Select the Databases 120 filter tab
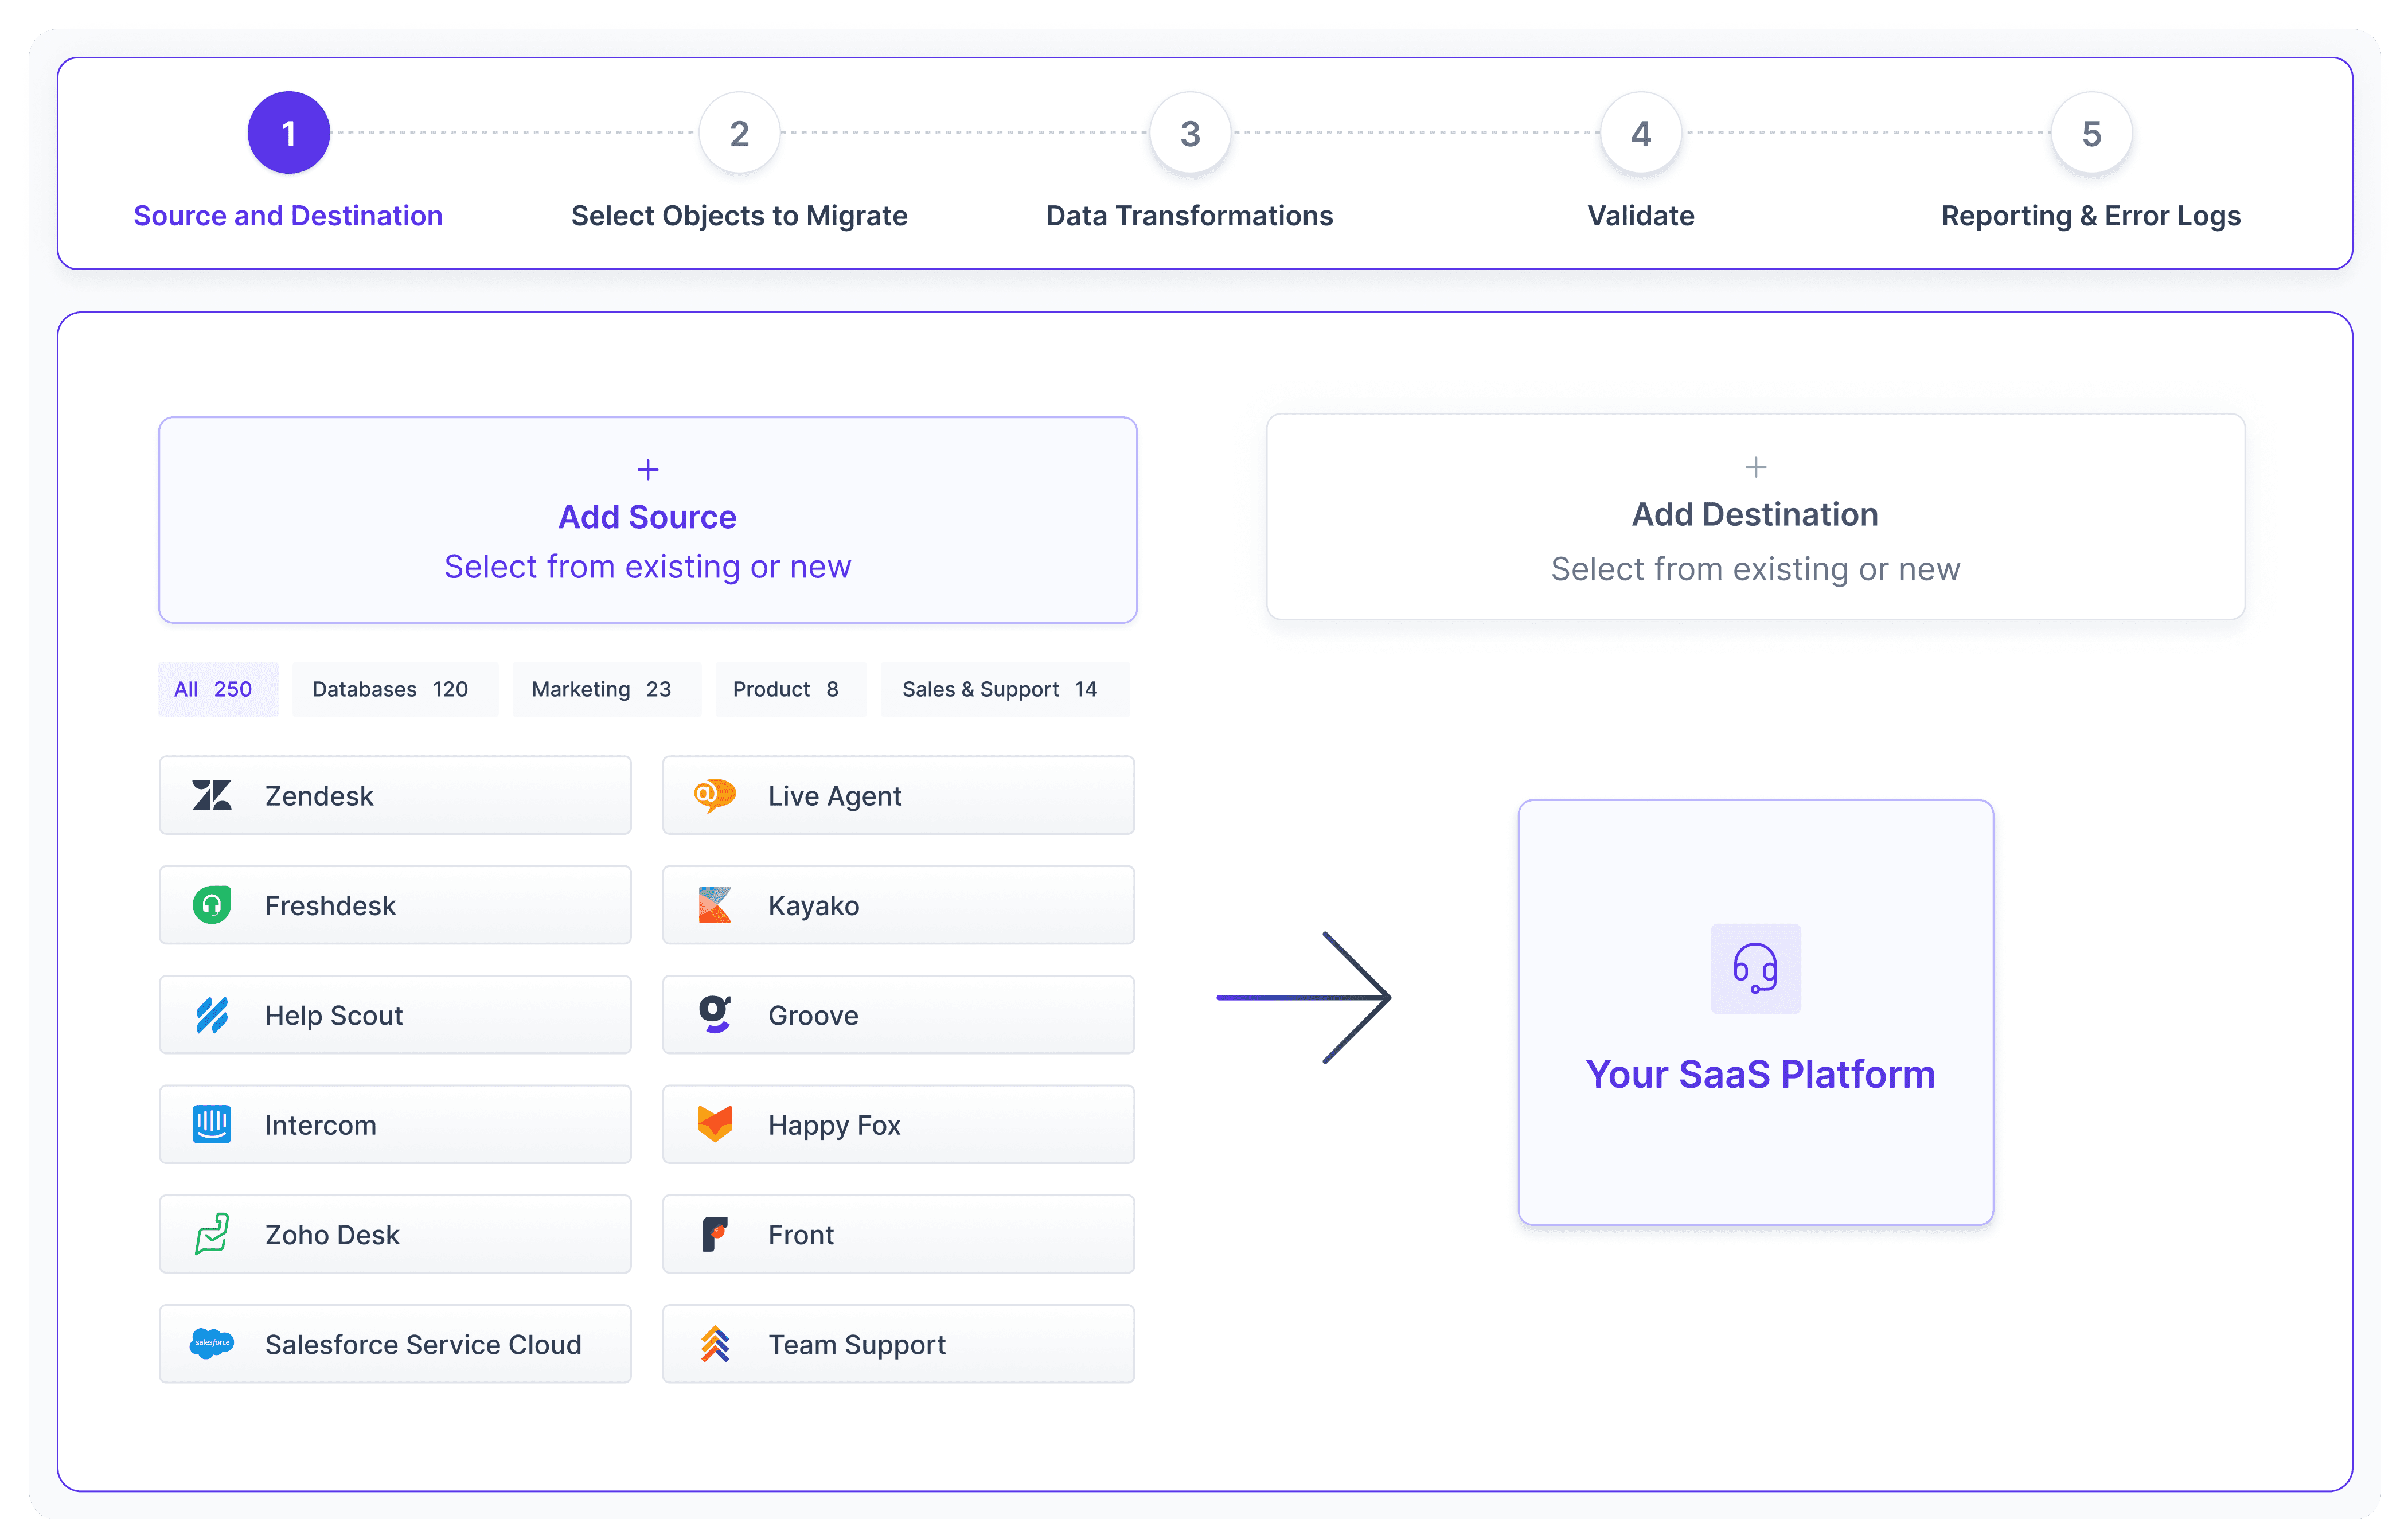This screenshot has width=2408, height=1519. (x=395, y=689)
